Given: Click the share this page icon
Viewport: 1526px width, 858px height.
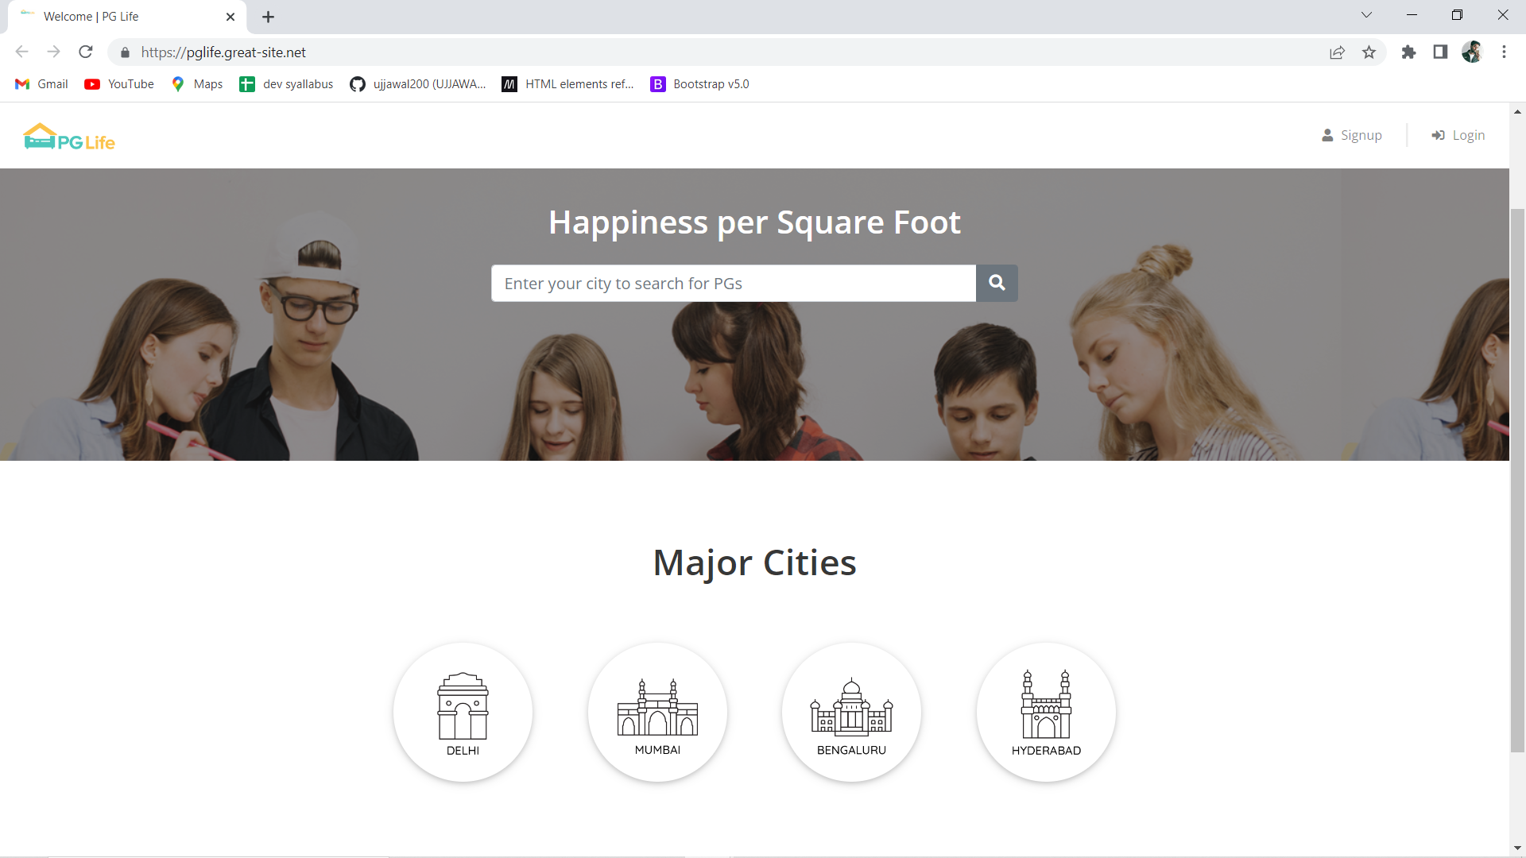Looking at the screenshot, I should (x=1337, y=52).
